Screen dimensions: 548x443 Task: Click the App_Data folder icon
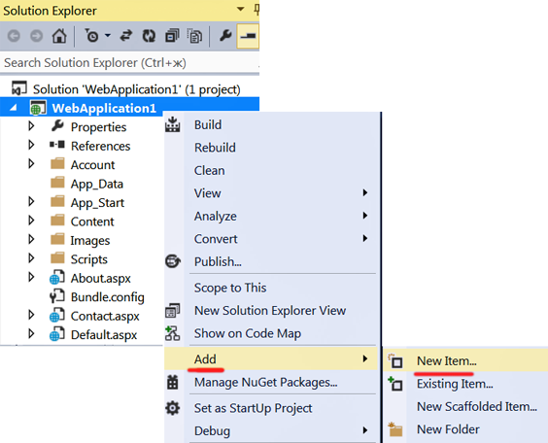(57, 182)
